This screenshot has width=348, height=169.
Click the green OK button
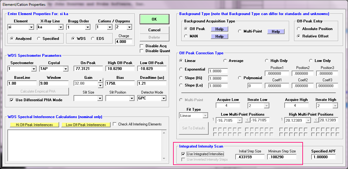[154, 19]
